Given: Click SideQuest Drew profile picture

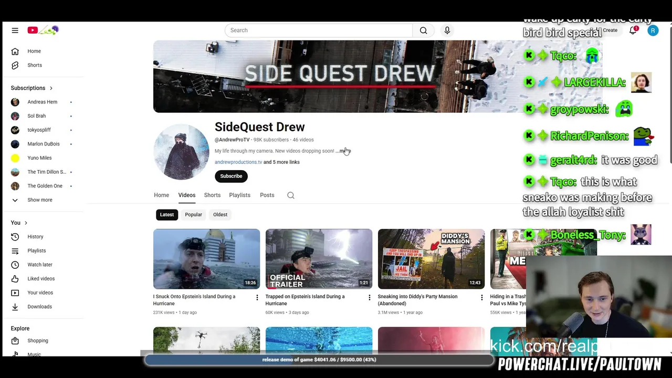Looking at the screenshot, I should pos(181,152).
